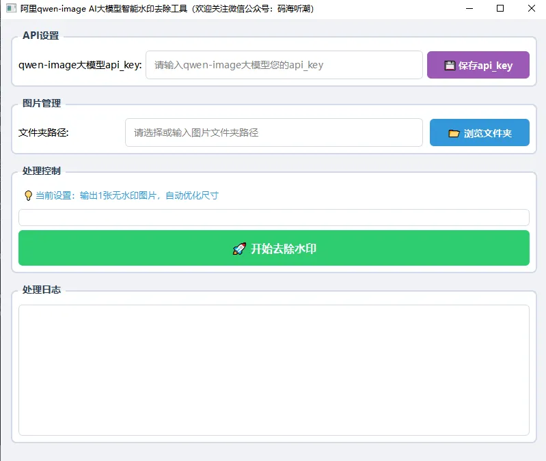Start watermark removal with 开始去除水印
The width and height of the screenshot is (546, 461).
click(x=274, y=248)
